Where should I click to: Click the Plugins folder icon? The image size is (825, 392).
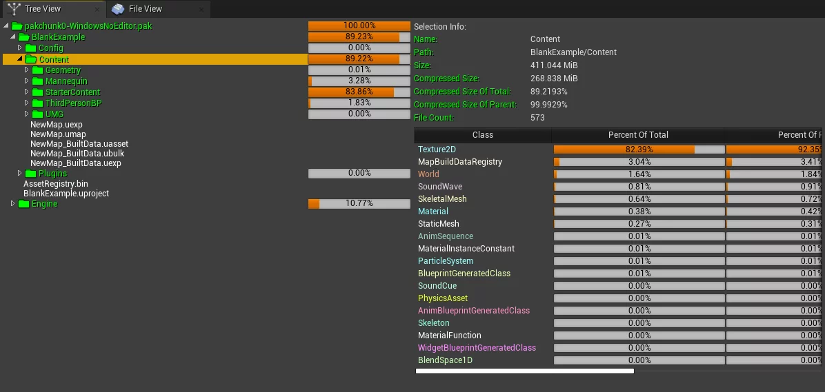[x=31, y=174]
